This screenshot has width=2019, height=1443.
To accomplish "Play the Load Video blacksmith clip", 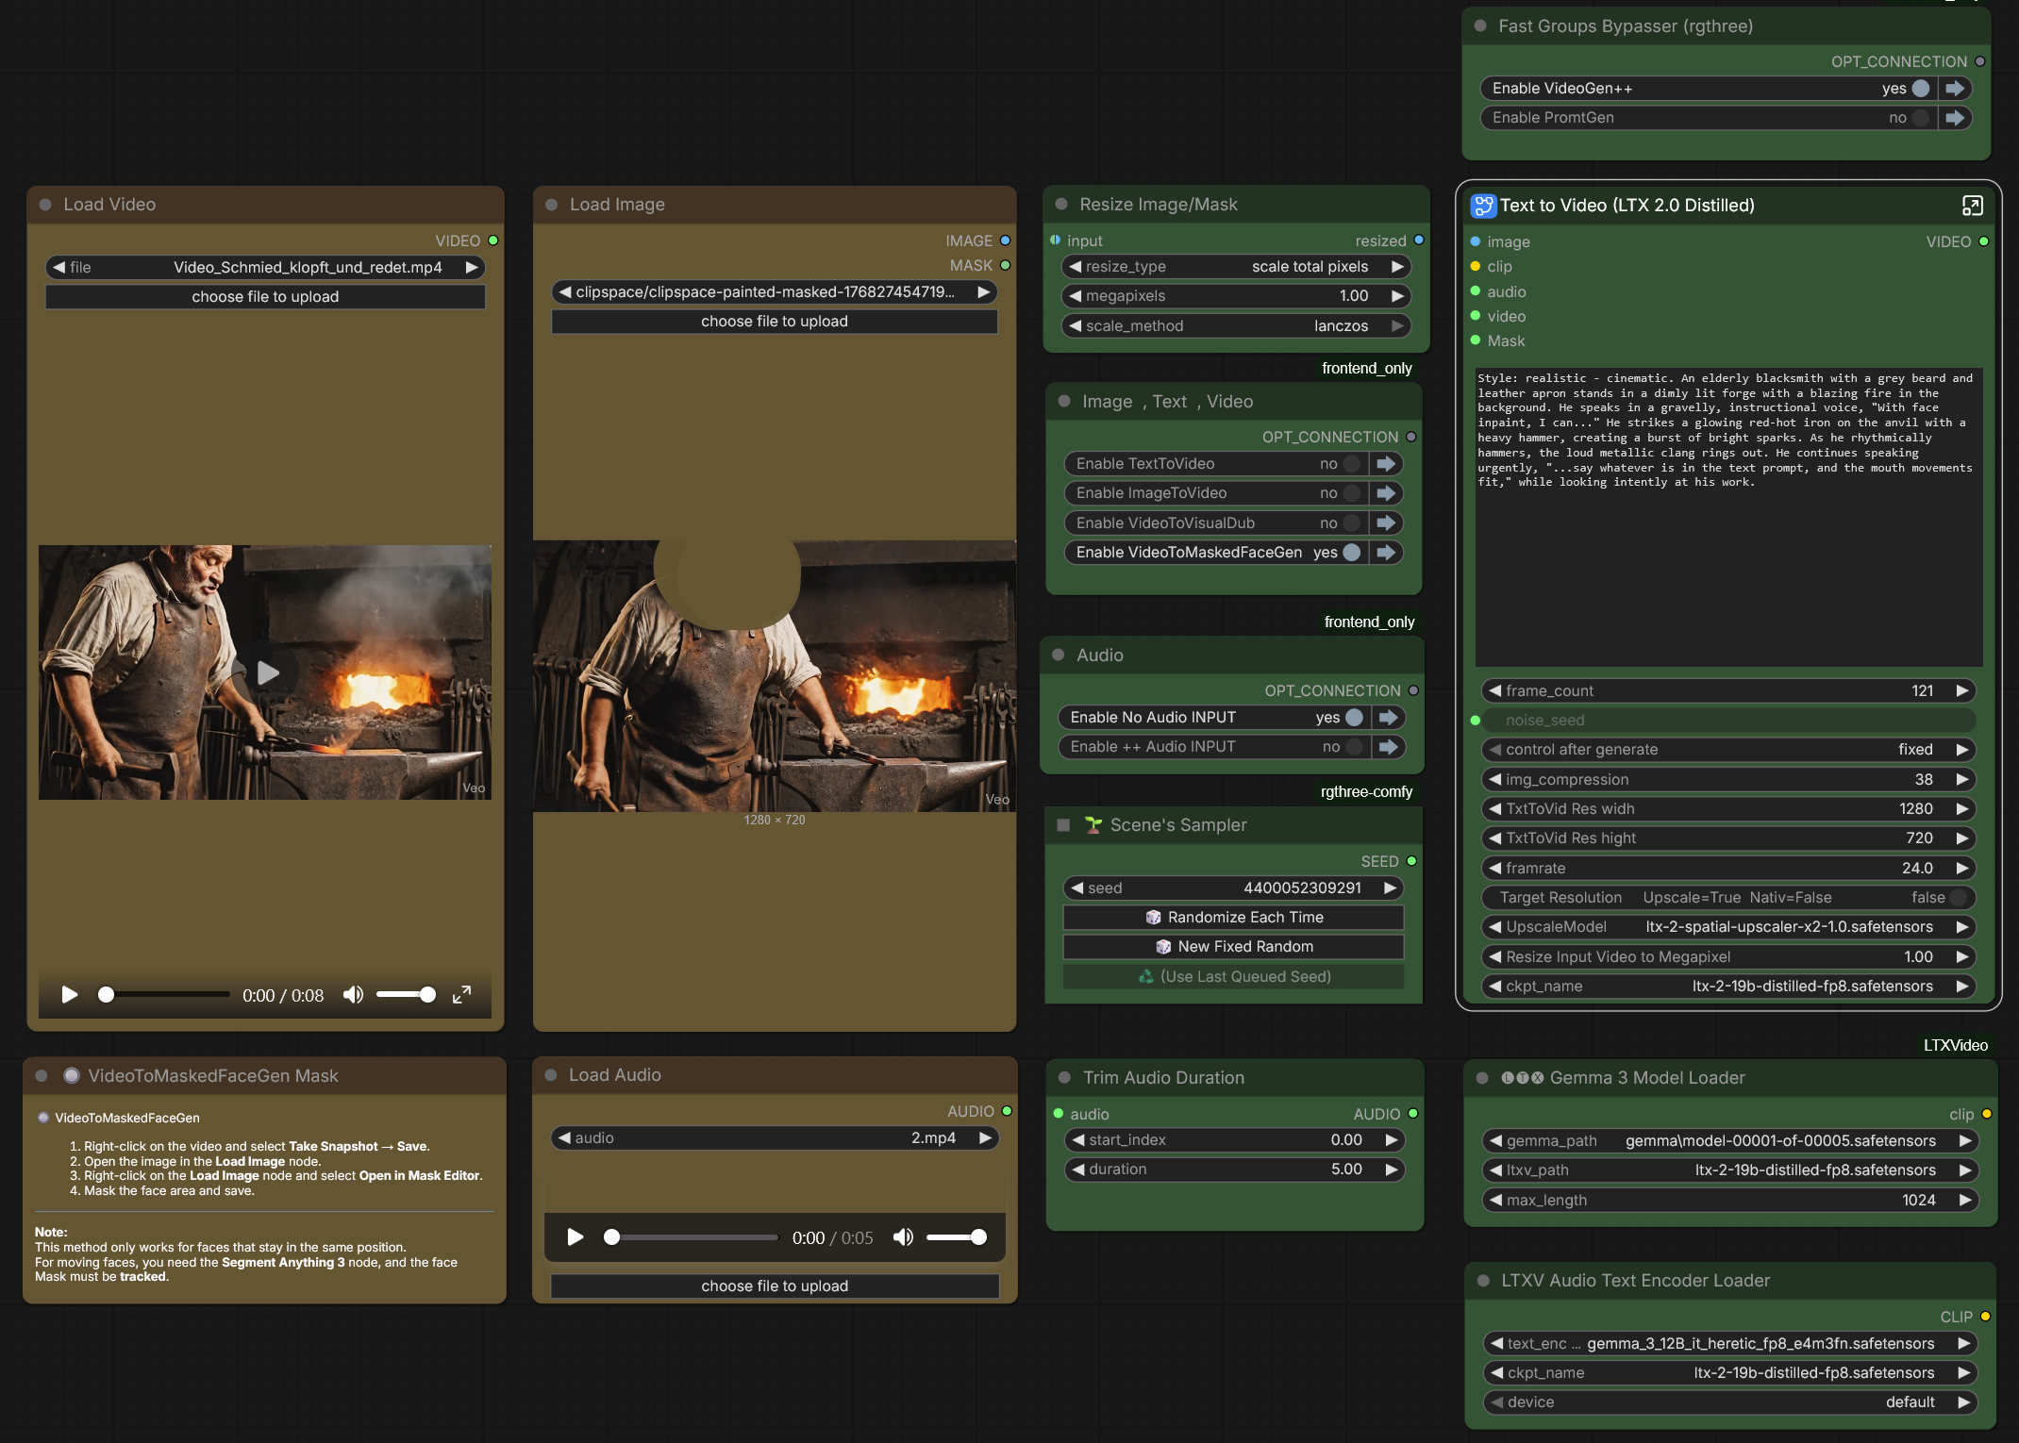I will 70,994.
